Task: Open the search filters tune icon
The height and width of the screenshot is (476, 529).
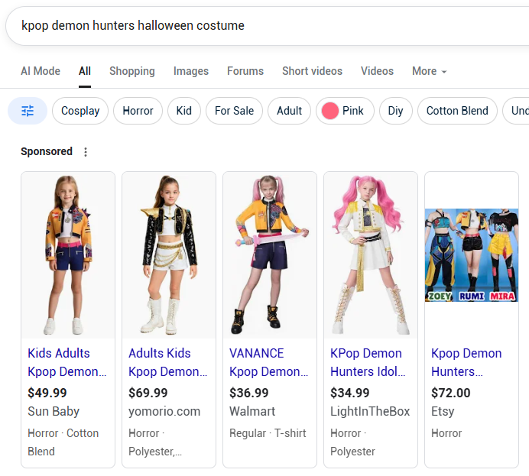Action: (x=28, y=111)
